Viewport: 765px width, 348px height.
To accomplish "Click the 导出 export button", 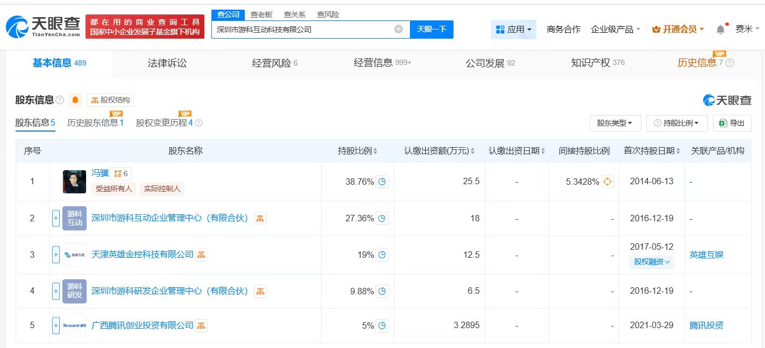I will pos(732,123).
